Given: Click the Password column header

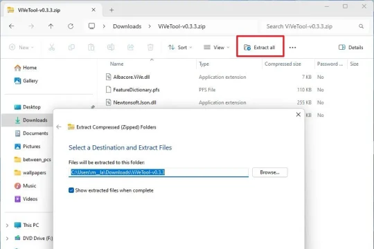Looking at the screenshot, I should 330,64.
